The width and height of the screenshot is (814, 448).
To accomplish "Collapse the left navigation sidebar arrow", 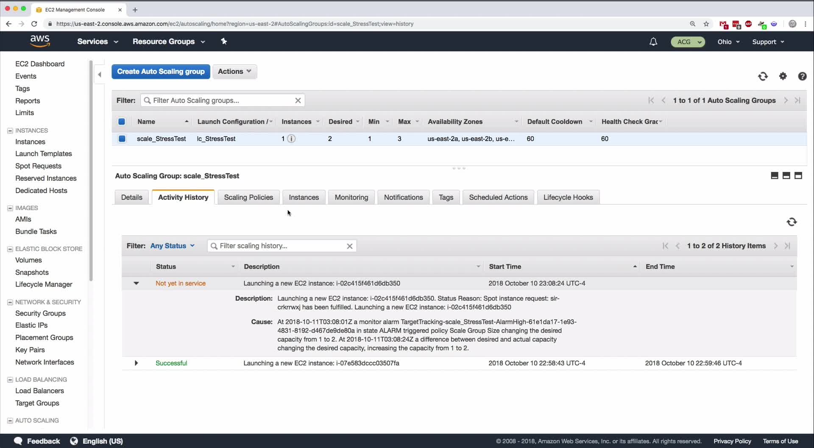I will point(100,75).
